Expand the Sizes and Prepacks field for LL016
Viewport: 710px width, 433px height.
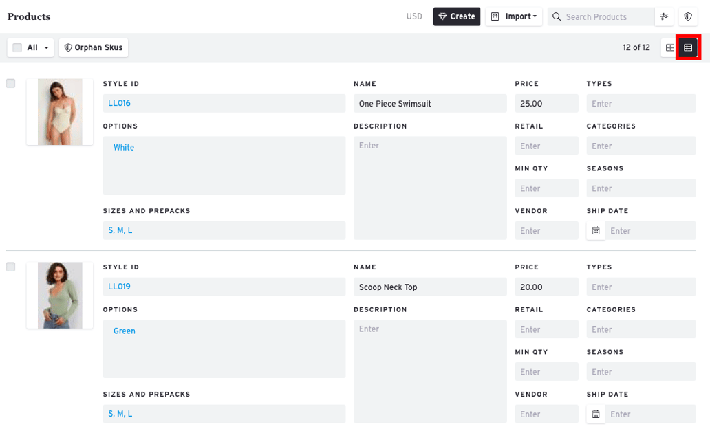point(224,230)
